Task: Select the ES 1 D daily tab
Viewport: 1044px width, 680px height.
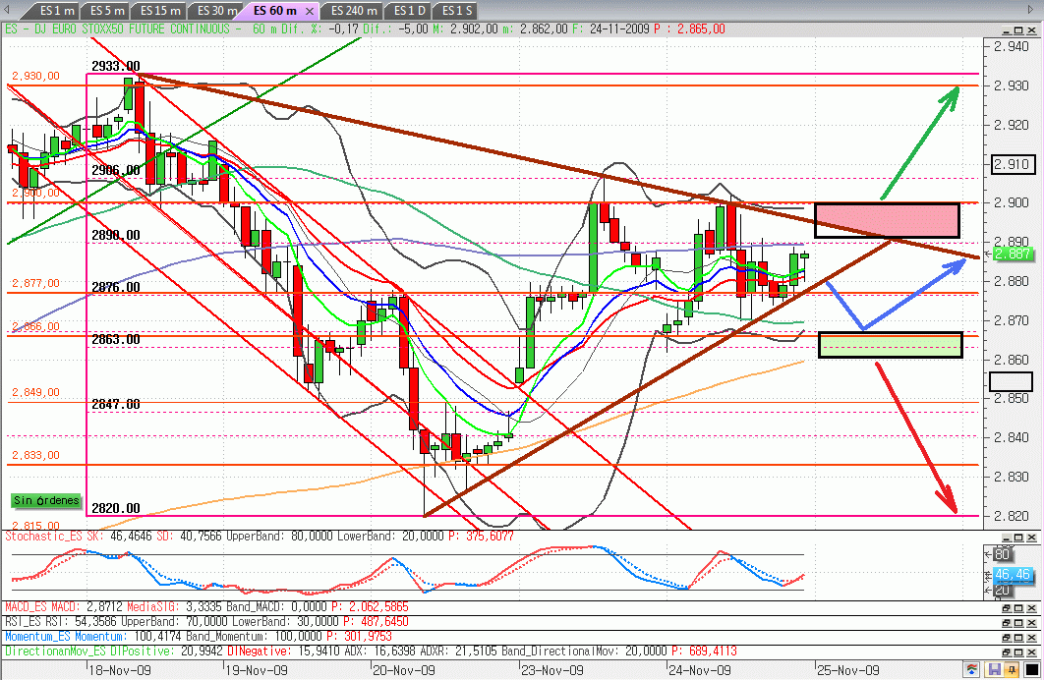Action: 409,11
